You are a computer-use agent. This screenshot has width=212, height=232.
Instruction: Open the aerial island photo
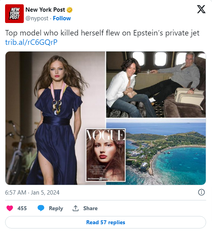click(166, 152)
